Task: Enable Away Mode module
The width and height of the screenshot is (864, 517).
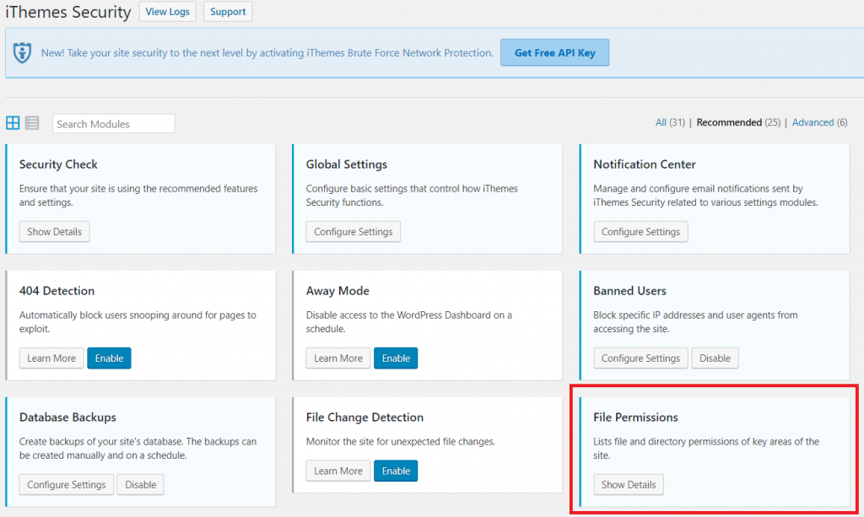Action: [397, 358]
